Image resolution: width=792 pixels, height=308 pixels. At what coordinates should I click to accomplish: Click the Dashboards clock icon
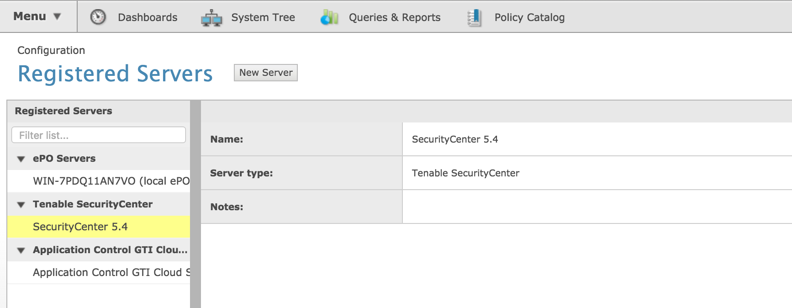[98, 17]
